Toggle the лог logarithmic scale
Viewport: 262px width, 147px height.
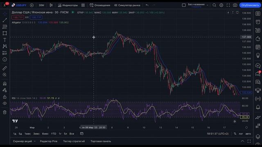click(x=241, y=134)
